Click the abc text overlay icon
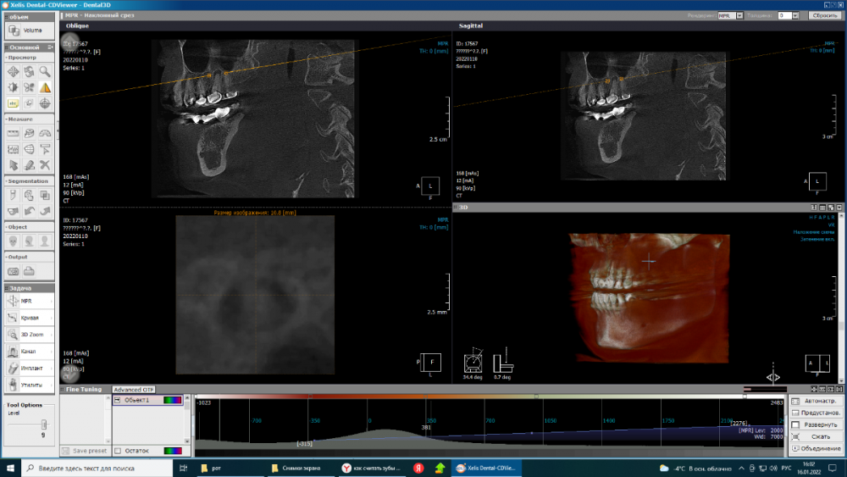The width and height of the screenshot is (847, 477). tap(14, 103)
